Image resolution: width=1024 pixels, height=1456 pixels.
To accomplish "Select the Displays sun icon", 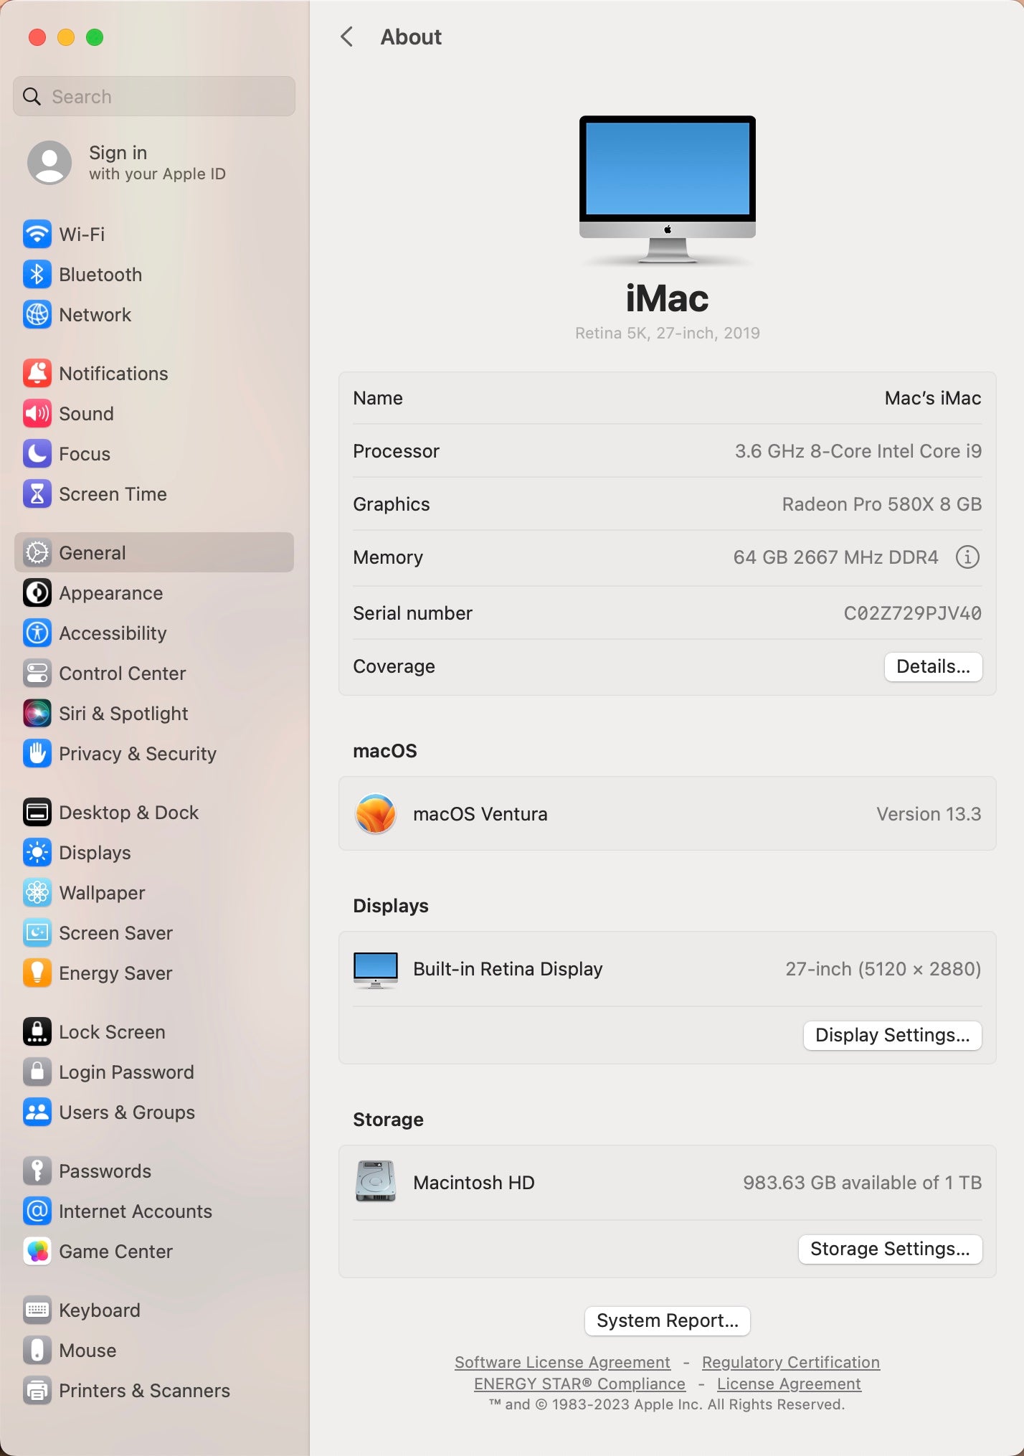I will [x=37, y=852].
